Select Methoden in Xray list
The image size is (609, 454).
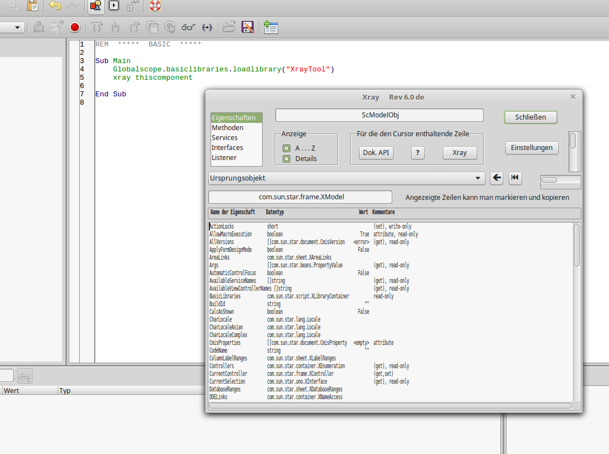237,128
